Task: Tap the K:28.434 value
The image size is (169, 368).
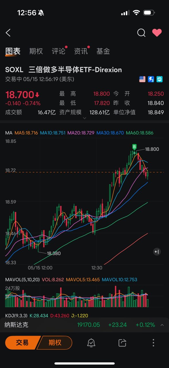Action: [39, 316]
